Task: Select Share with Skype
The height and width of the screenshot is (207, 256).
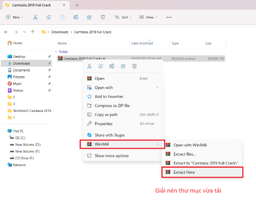Action: (123, 135)
